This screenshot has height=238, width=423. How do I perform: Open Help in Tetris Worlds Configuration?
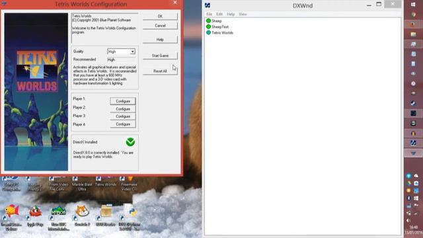[160, 40]
